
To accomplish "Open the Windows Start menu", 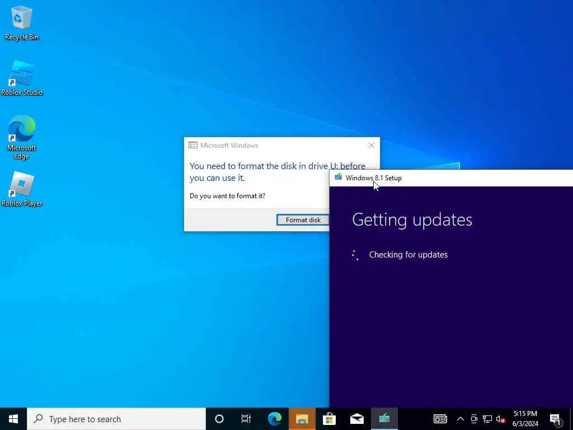I will pyautogui.click(x=13, y=419).
